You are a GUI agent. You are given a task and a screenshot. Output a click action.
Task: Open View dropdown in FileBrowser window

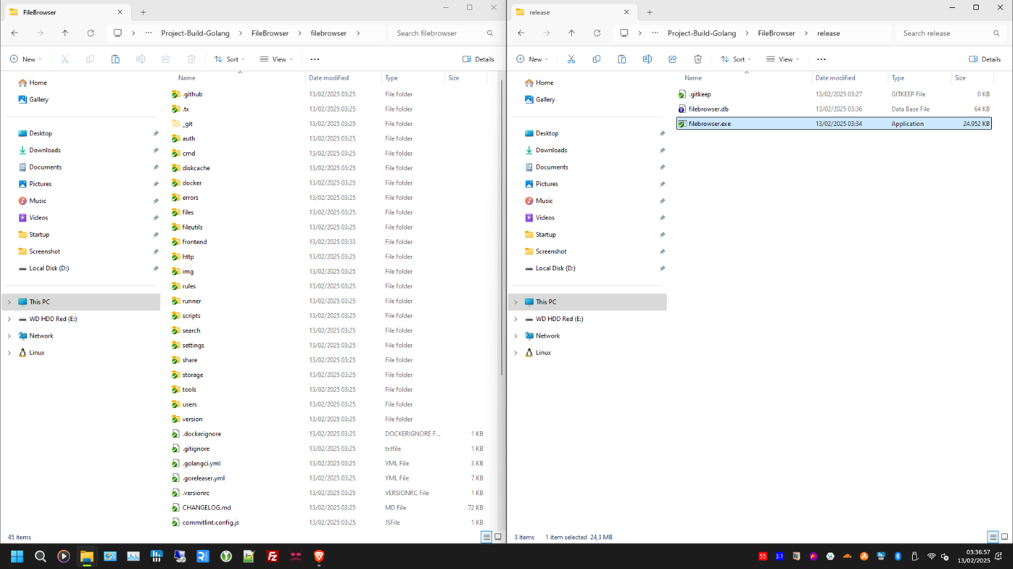[276, 59]
